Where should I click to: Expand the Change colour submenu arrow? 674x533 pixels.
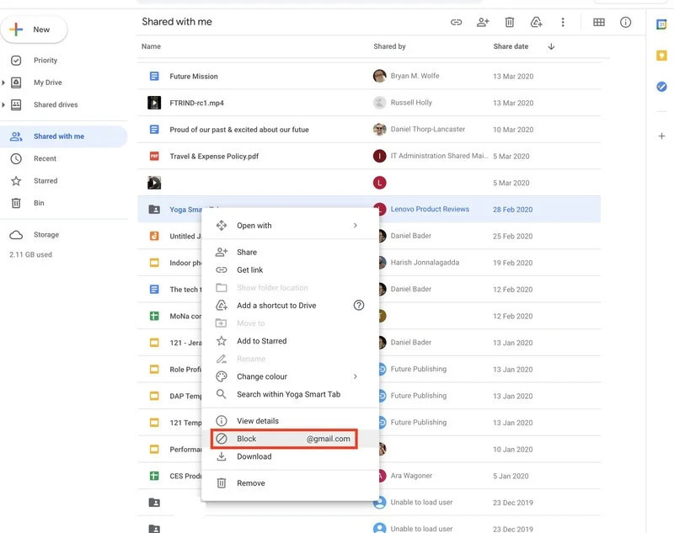(x=355, y=376)
